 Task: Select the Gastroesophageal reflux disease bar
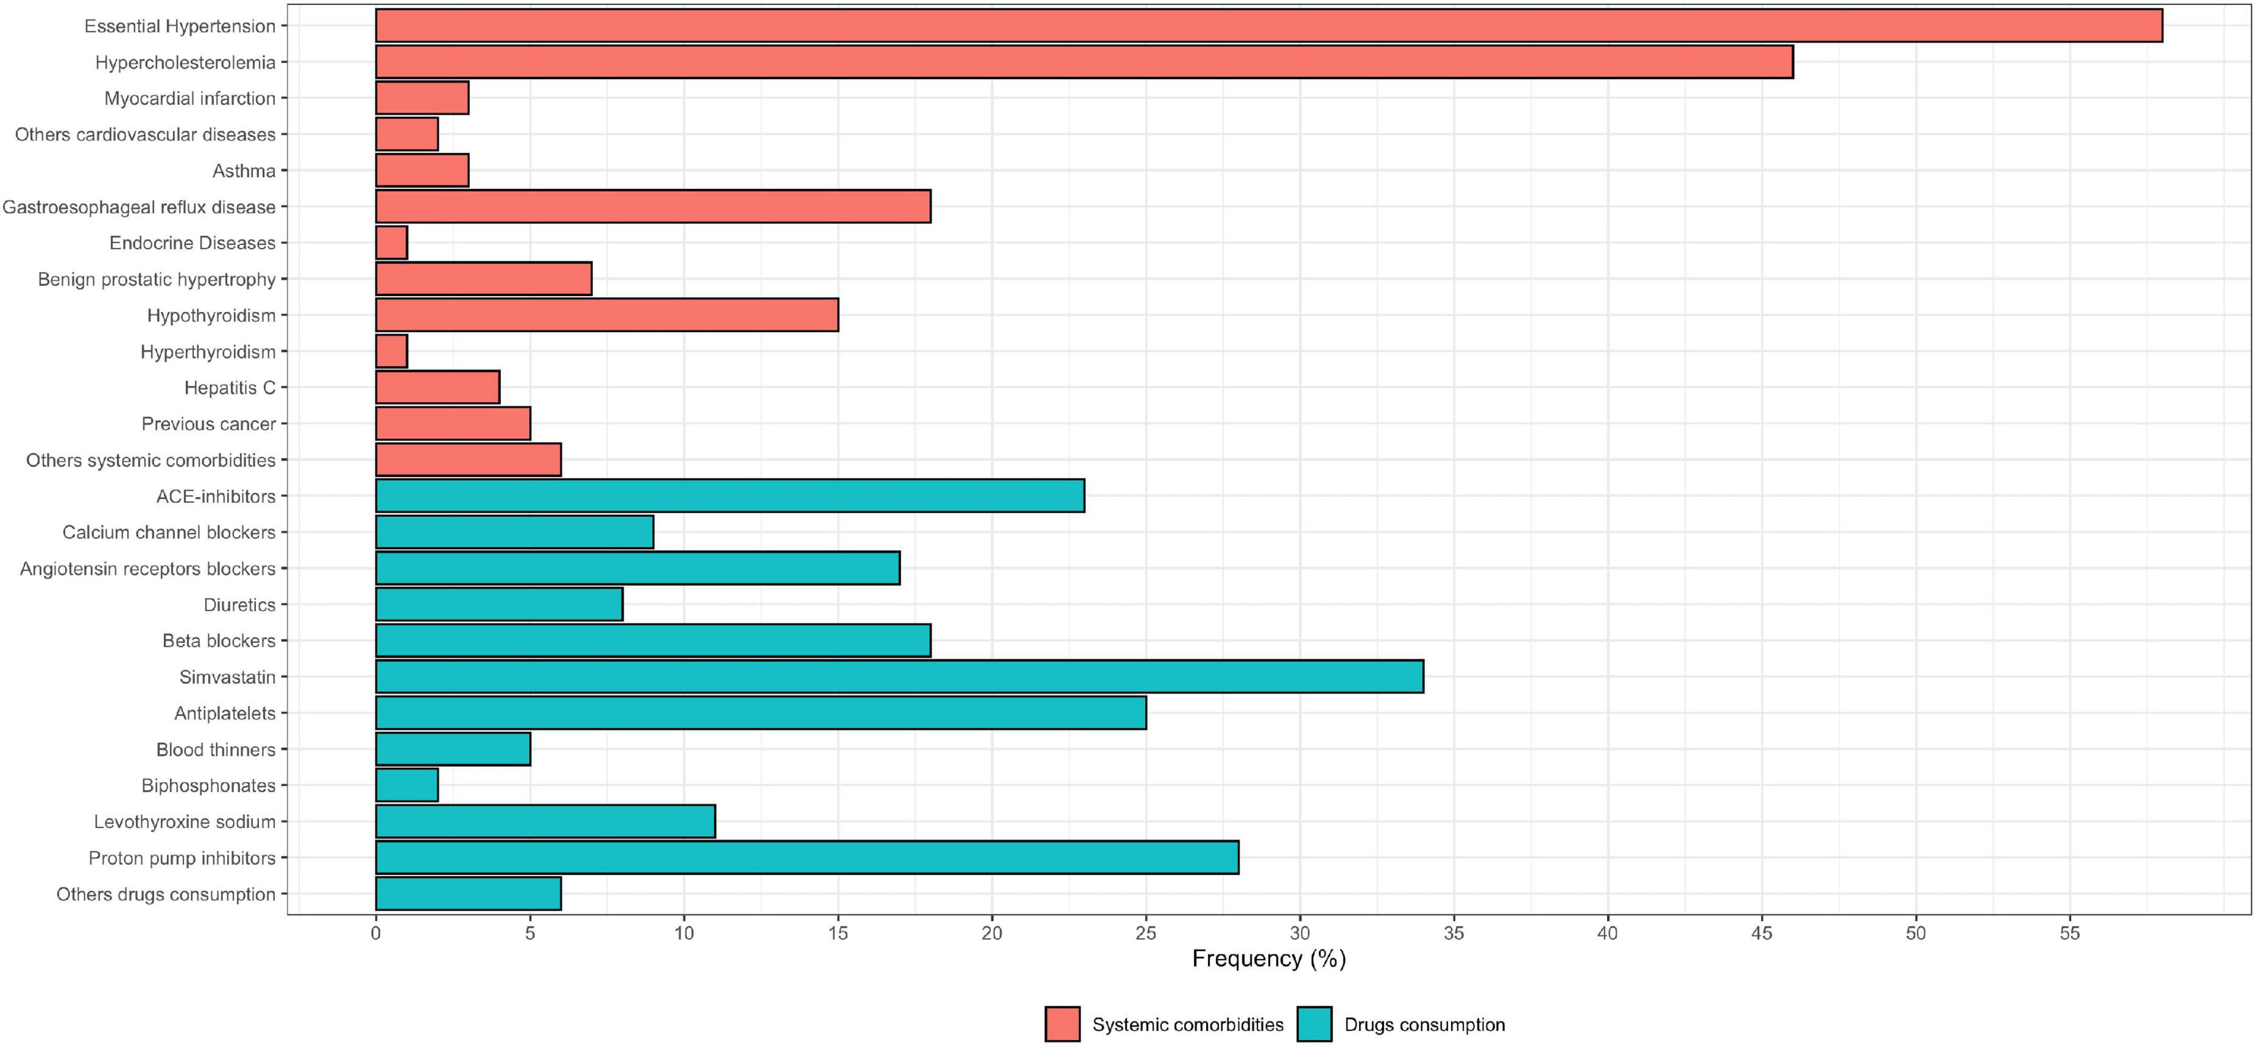click(654, 206)
